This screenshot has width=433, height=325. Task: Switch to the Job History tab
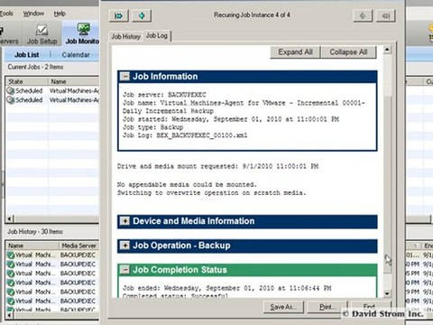pos(125,37)
